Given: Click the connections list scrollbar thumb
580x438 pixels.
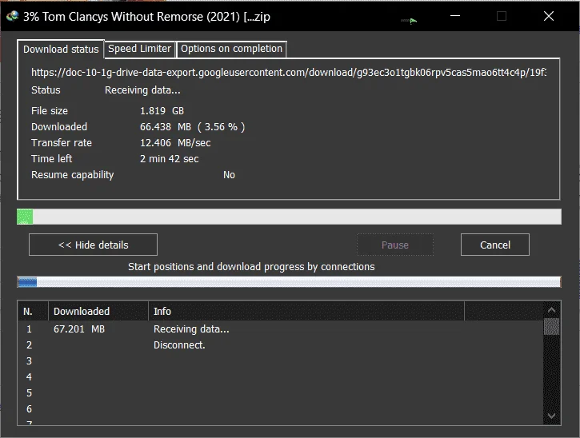Looking at the screenshot, I should [551, 326].
